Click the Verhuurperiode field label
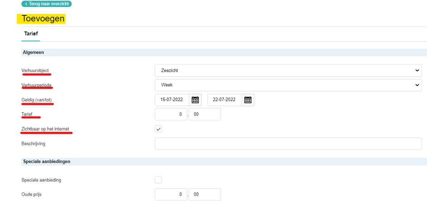Screen dimensions: 427x212 pyautogui.click(x=37, y=85)
